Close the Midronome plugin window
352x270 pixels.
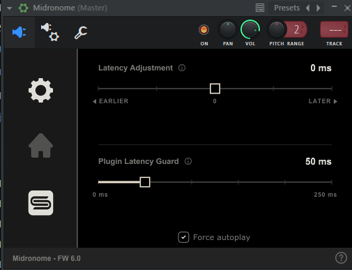(347, 8)
